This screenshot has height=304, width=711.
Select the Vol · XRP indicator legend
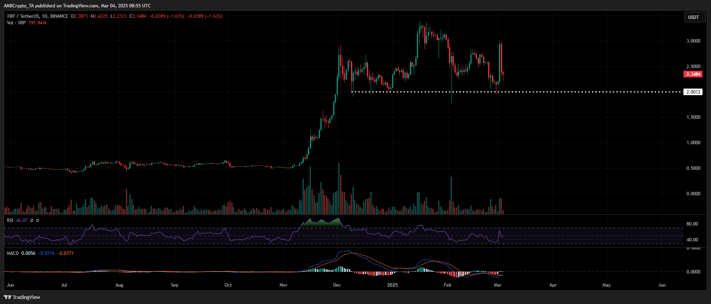(x=16, y=23)
